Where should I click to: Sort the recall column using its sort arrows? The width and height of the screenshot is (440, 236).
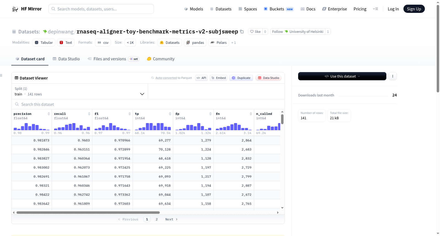[x=89, y=114]
